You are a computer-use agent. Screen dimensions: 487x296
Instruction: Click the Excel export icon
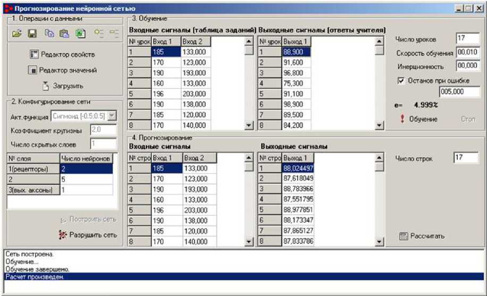pos(80,33)
